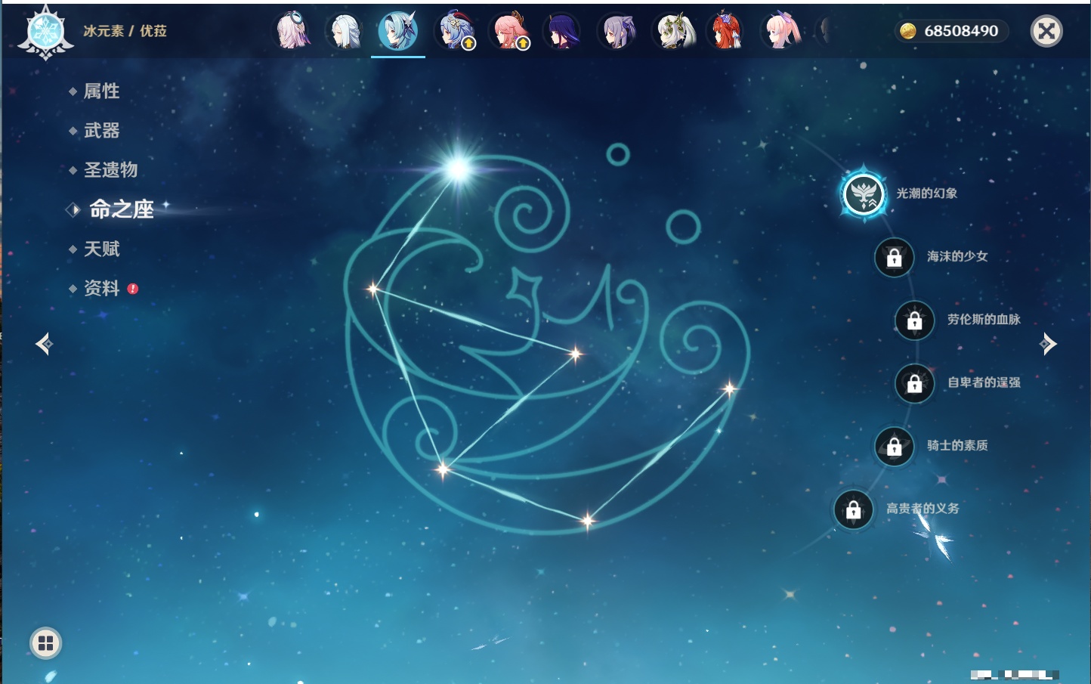
Task: Select the lilac-haired Keqing avatar
Action: 617,31
